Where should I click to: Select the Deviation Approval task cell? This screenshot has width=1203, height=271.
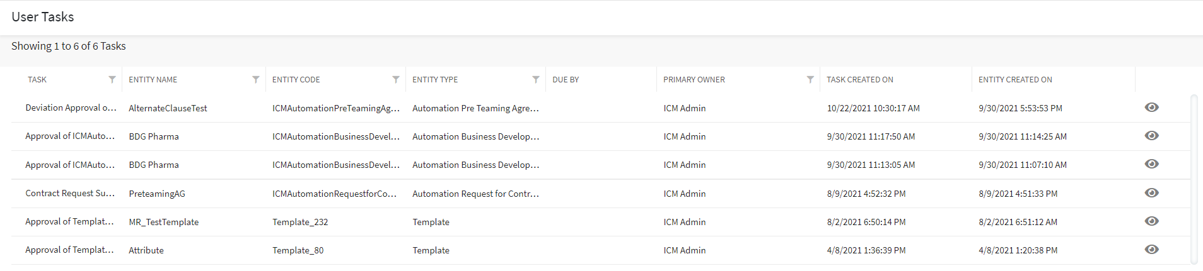click(x=71, y=108)
